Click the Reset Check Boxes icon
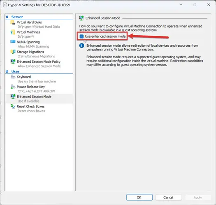Image resolution: width=216 pixels, height=205 pixels. coord(13,107)
